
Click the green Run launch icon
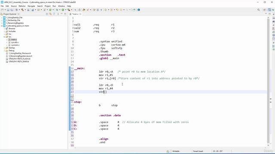click(x=63, y=10)
